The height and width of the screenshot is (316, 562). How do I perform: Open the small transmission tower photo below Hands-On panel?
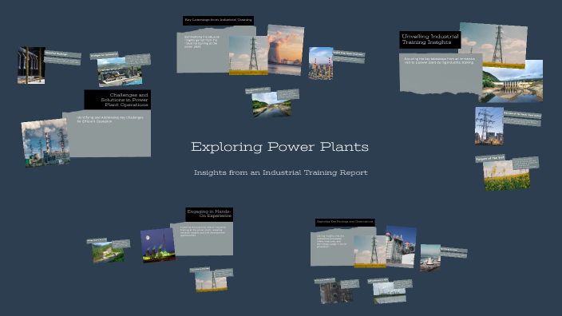point(211,281)
